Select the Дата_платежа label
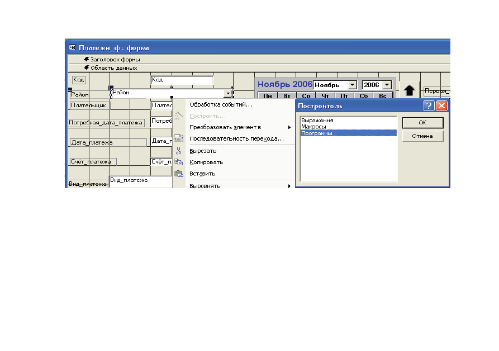This screenshot has height=351, width=499. [x=108, y=142]
